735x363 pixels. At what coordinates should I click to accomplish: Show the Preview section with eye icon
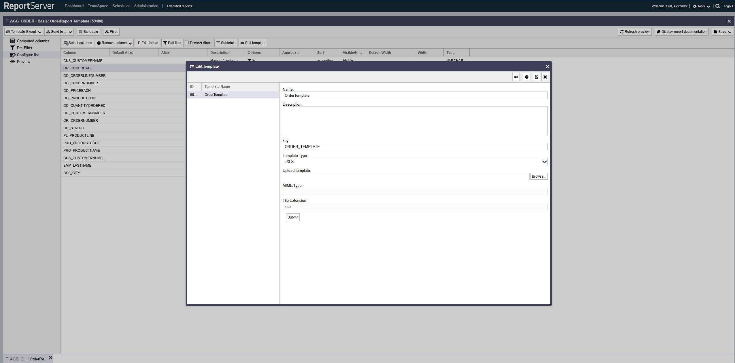pyautogui.click(x=23, y=62)
